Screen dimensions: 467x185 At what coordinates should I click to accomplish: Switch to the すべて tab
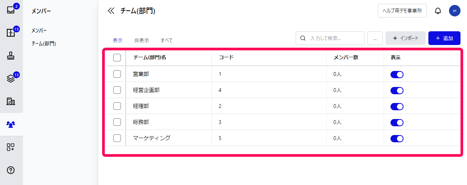point(167,40)
